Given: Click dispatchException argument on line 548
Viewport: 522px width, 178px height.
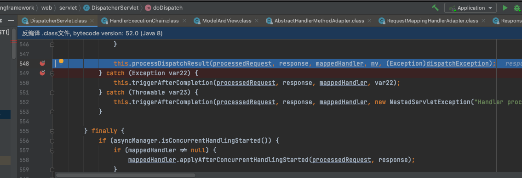Looking at the screenshot, I should pyautogui.click(x=458, y=63).
